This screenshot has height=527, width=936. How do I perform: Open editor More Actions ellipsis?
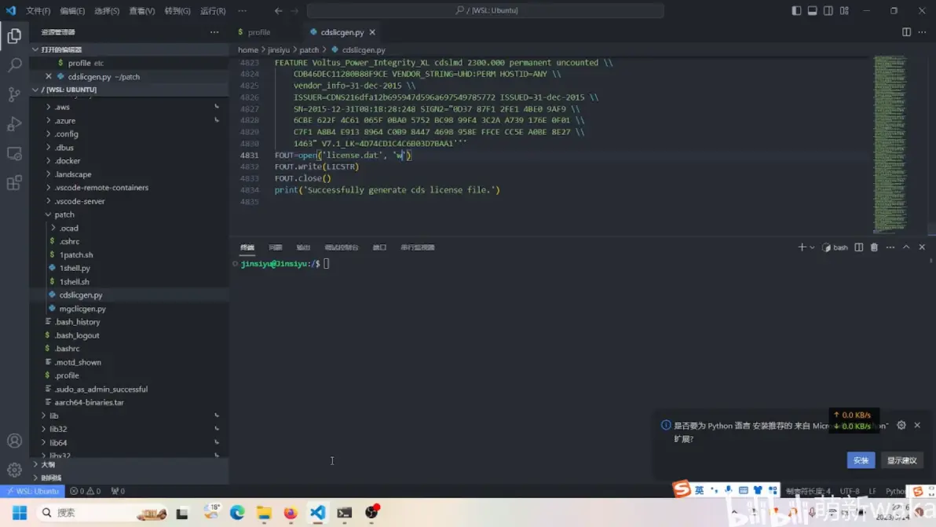pos(923,32)
